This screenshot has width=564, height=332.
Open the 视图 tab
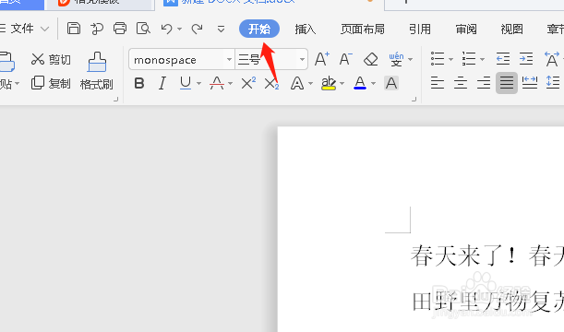coord(511,29)
